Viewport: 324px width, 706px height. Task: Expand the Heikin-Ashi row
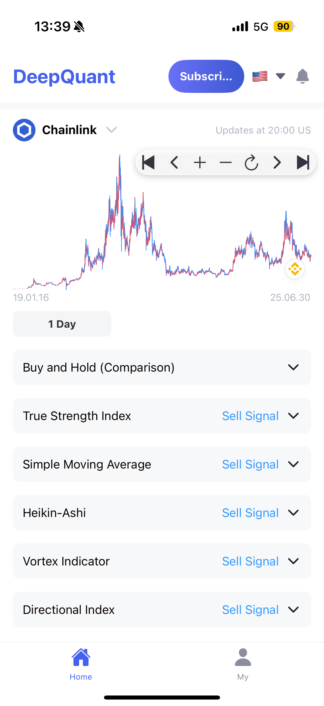tap(162, 513)
